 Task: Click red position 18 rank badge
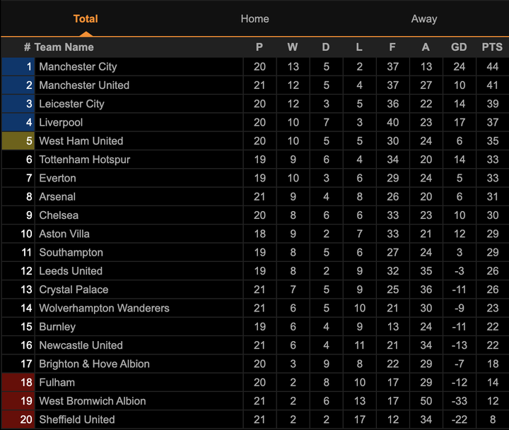click(x=18, y=382)
